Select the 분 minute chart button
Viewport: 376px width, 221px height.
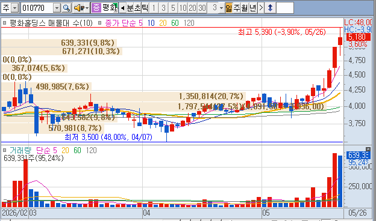coord(130,8)
